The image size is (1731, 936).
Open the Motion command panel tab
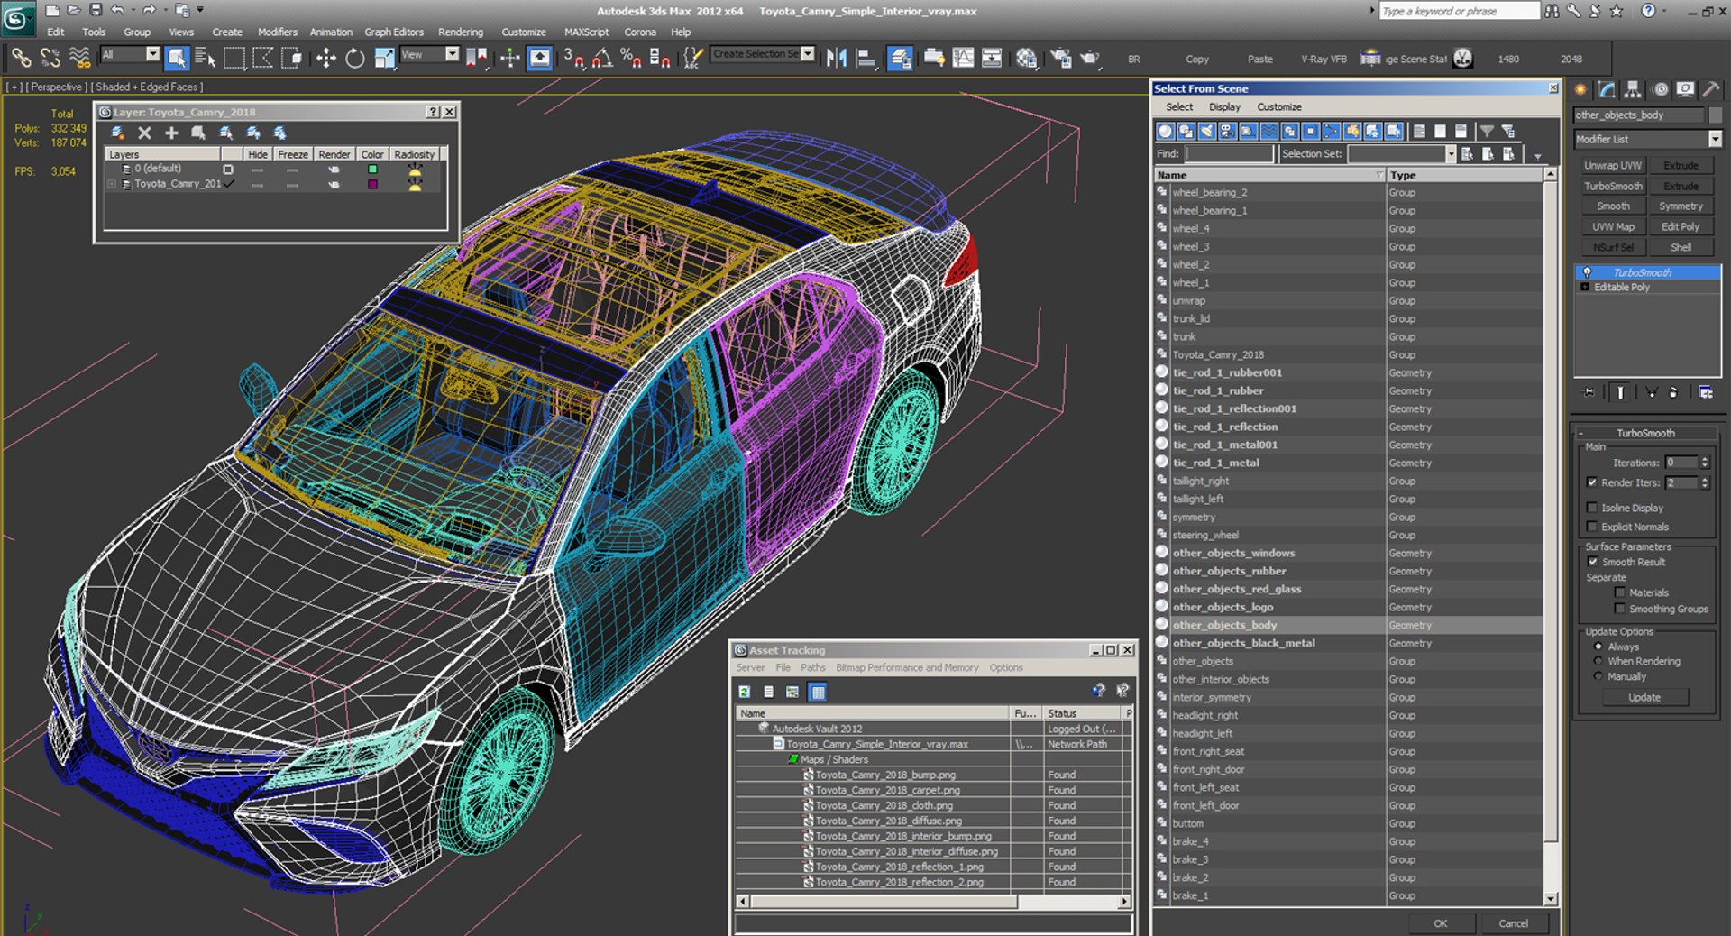tap(1660, 89)
